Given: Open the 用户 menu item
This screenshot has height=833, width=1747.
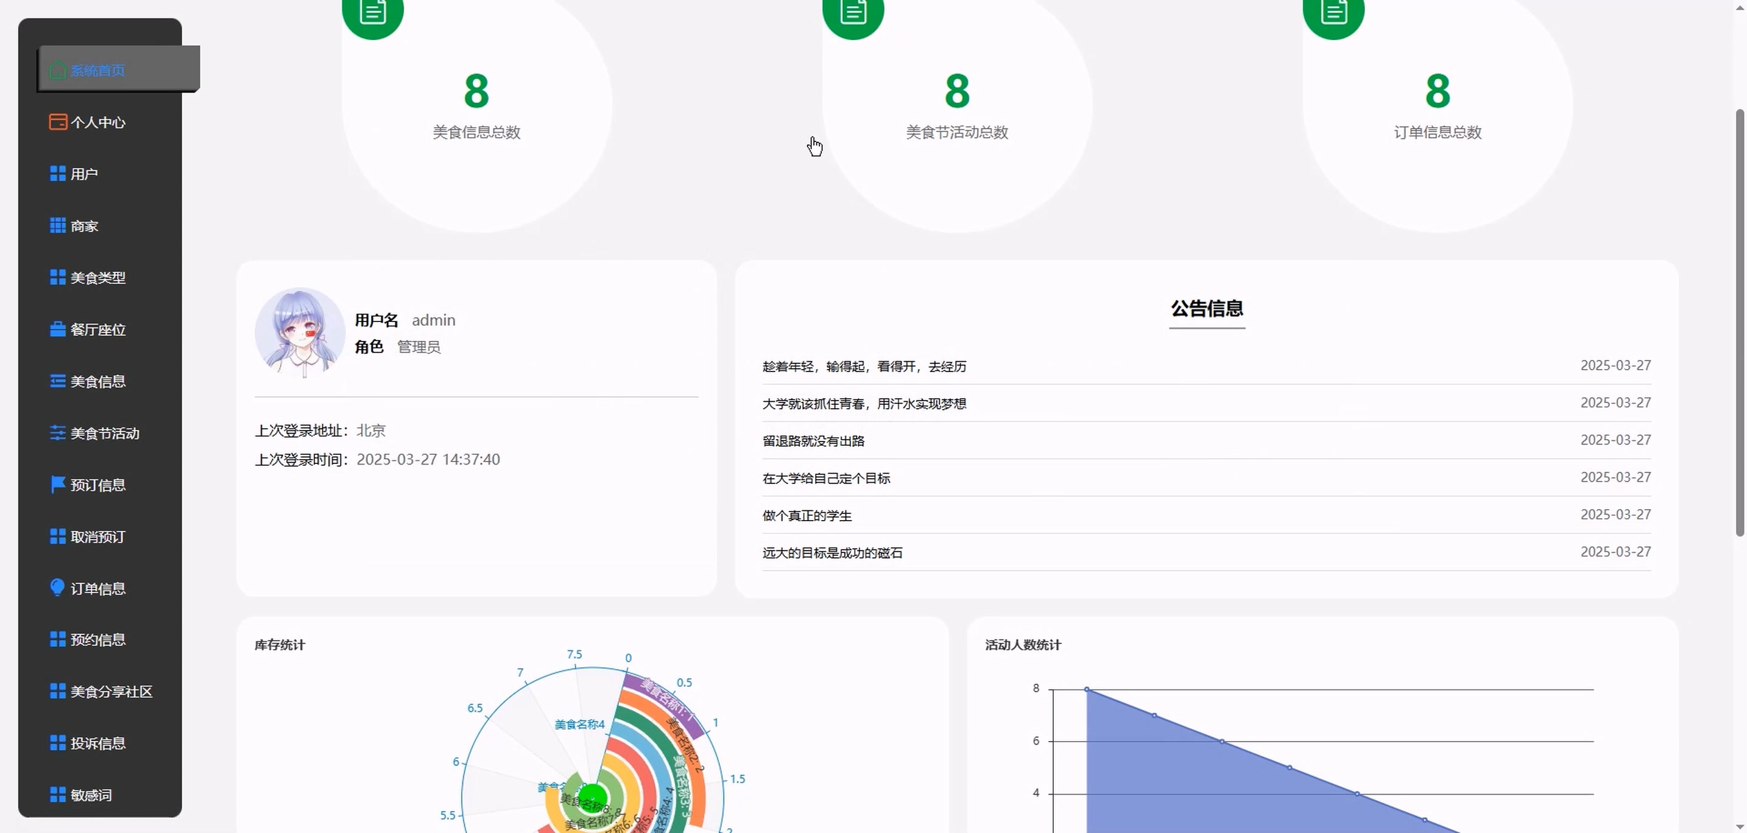Looking at the screenshot, I should tap(84, 174).
